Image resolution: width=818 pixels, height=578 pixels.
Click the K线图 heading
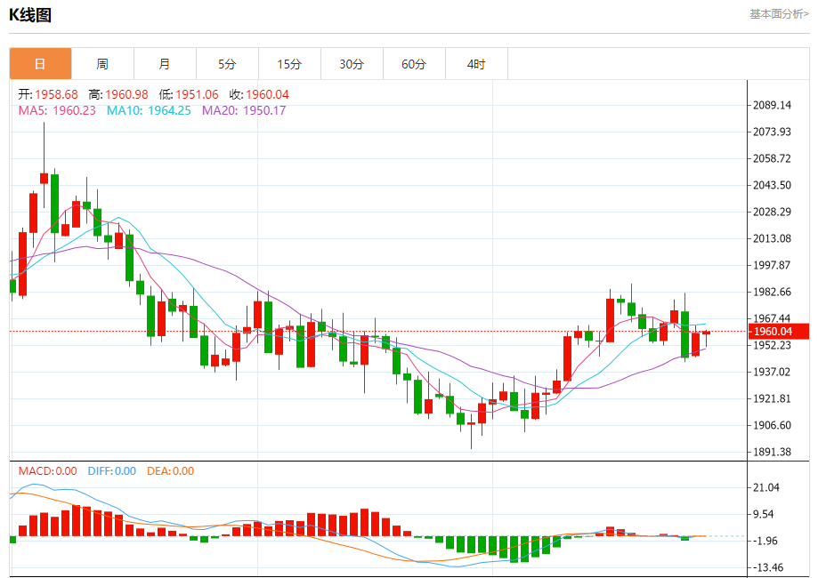(x=30, y=15)
